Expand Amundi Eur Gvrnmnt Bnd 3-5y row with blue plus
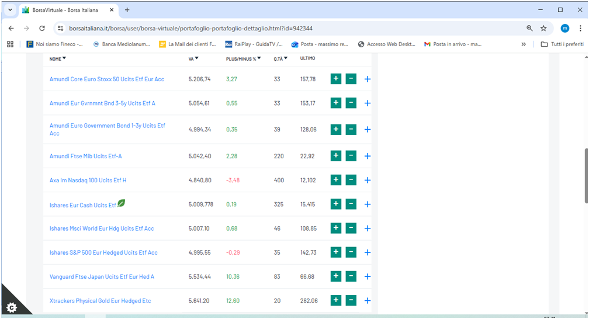The image size is (589, 319). (x=368, y=103)
